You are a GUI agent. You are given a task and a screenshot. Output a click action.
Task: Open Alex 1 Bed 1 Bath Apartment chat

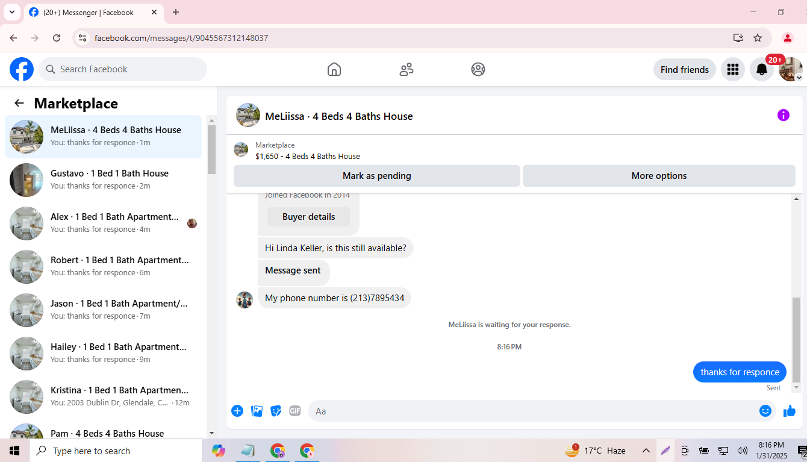103,223
